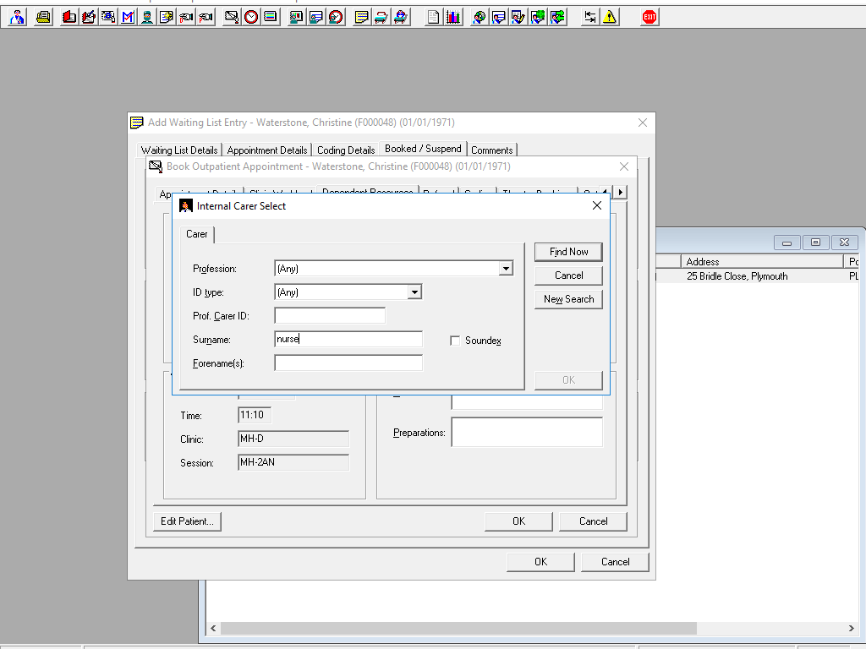Click the blank document page toolbar icon
This screenshot has height=649, width=866.
tap(434, 17)
